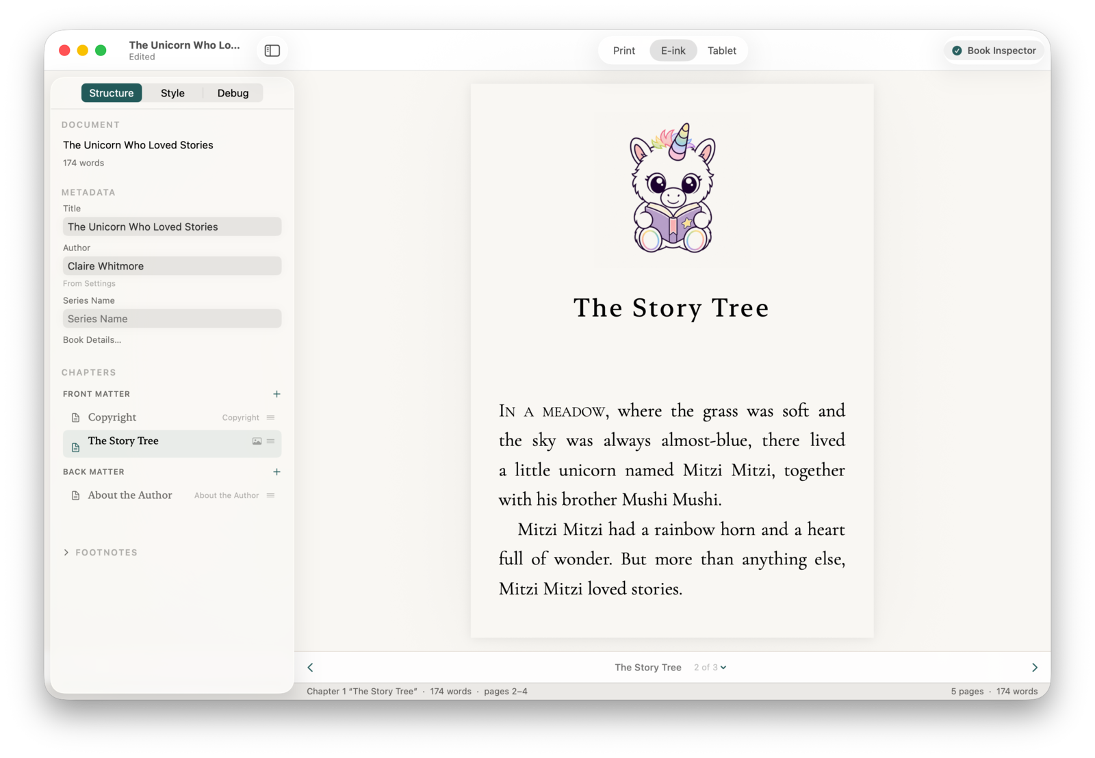Viewport: 1095px width, 758px height.
Task: Select the About the Author chapter
Action: (172, 495)
